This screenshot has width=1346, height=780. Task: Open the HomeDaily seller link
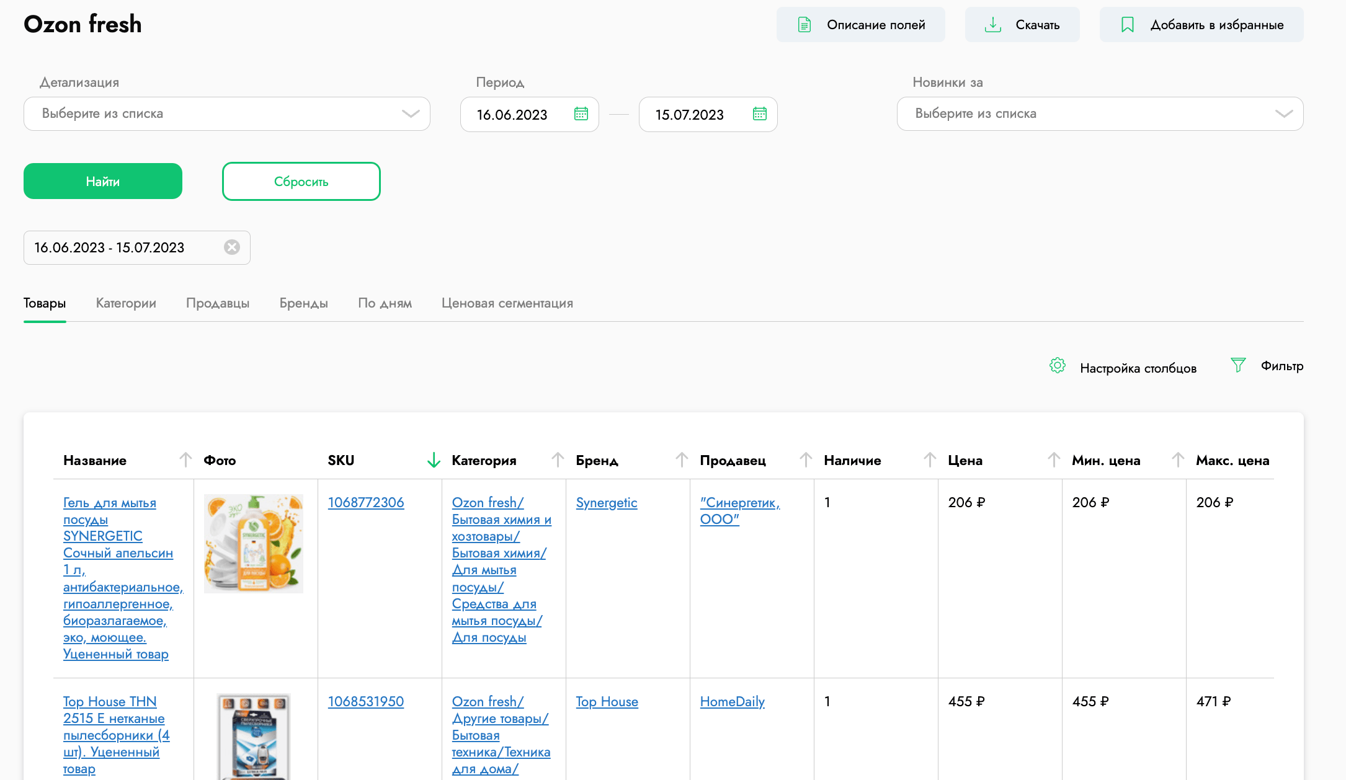[733, 701]
